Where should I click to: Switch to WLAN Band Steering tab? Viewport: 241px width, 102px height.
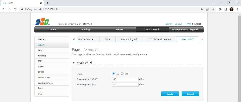tap(160, 39)
